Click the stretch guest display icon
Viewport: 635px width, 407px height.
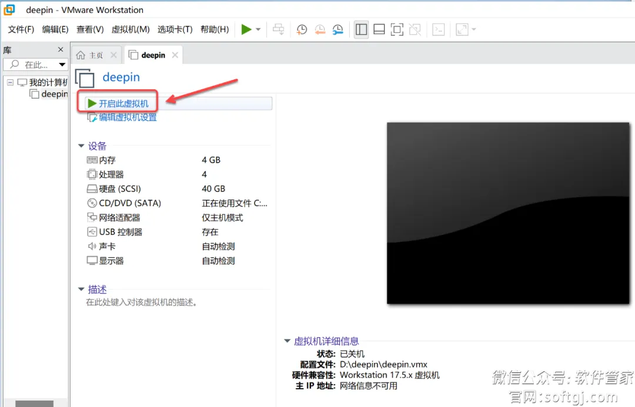[x=462, y=29]
